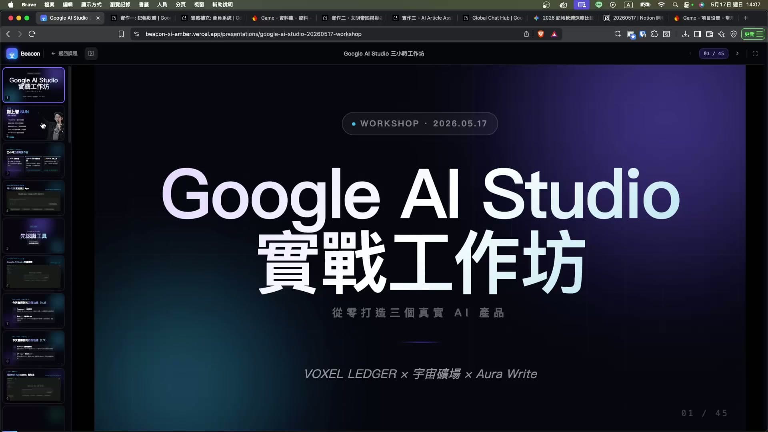This screenshot has width=768, height=432.
Task: Click browser forward button
Action: (x=20, y=34)
